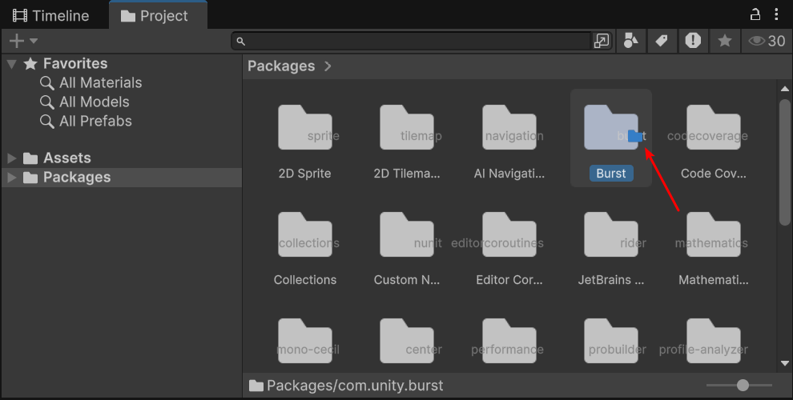Click scrollbar down arrow in asset grid
The height and width of the screenshot is (400, 793).
785,363
